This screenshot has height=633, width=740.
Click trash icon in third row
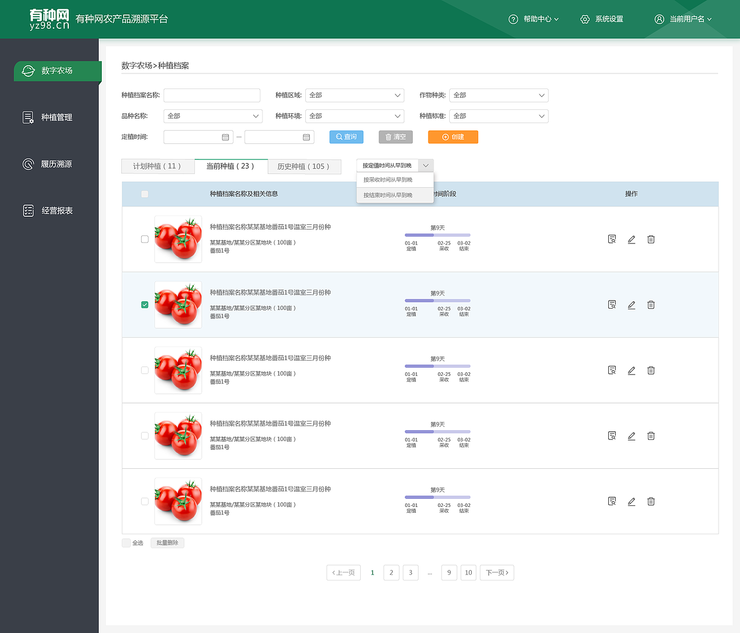(651, 370)
